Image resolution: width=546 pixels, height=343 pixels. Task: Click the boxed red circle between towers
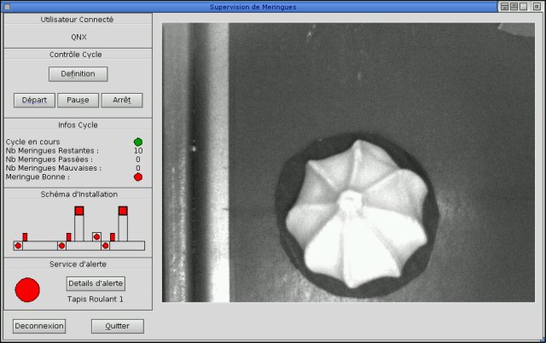tap(96, 237)
